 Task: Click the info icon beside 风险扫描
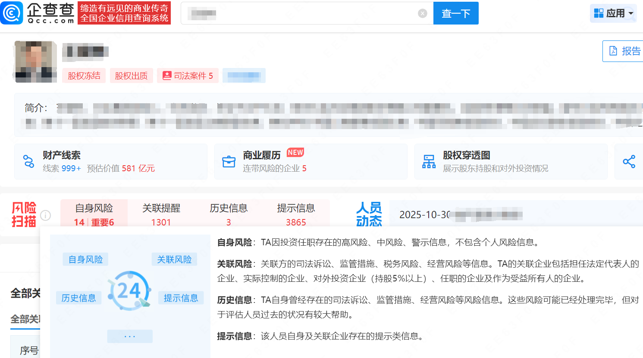point(45,215)
